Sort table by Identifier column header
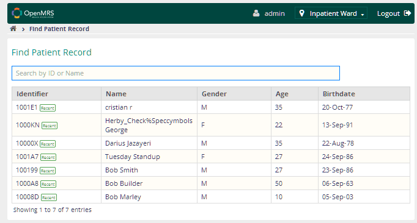This screenshot has width=417, height=223. coord(56,94)
